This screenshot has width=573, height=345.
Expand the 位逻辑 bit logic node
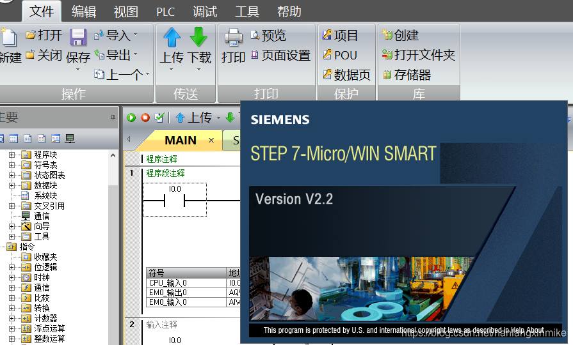coord(12,267)
